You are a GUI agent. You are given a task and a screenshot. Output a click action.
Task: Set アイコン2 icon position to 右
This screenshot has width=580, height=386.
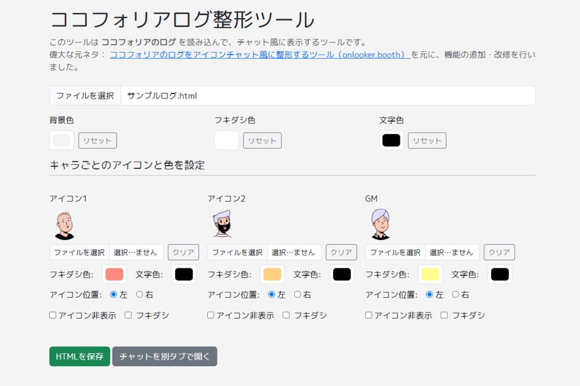[297, 294]
